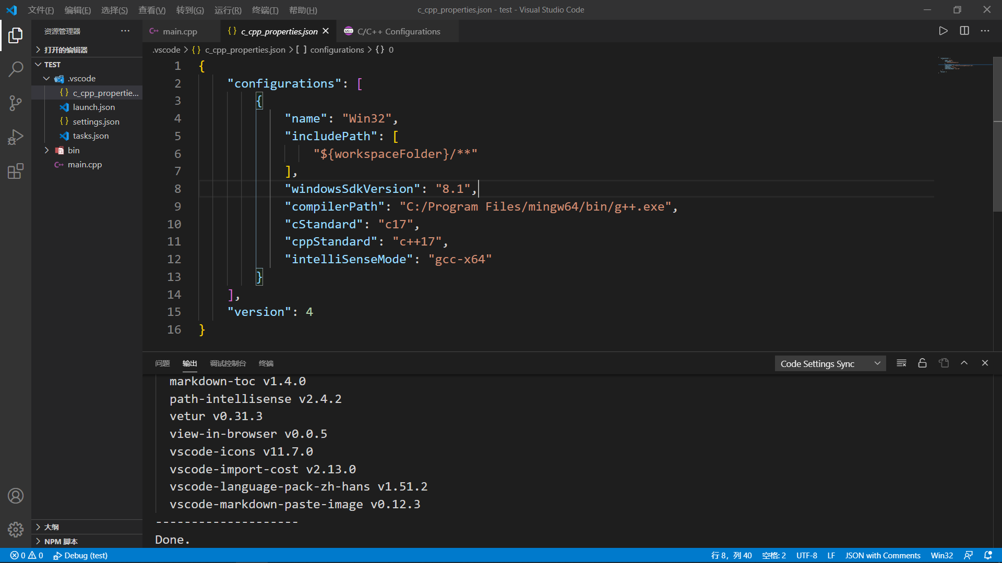The width and height of the screenshot is (1002, 563).
Task: Open the Go menu
Action: [190, 10]
